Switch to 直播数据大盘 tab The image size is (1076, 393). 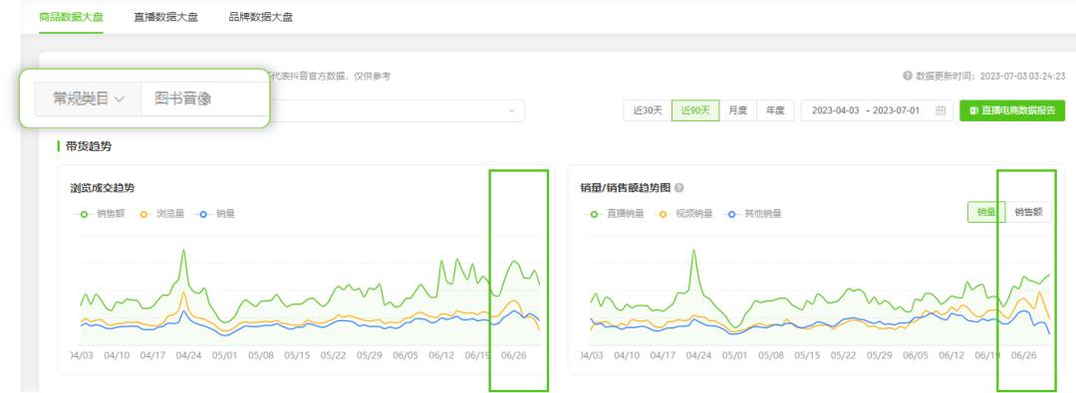(165, 17)
